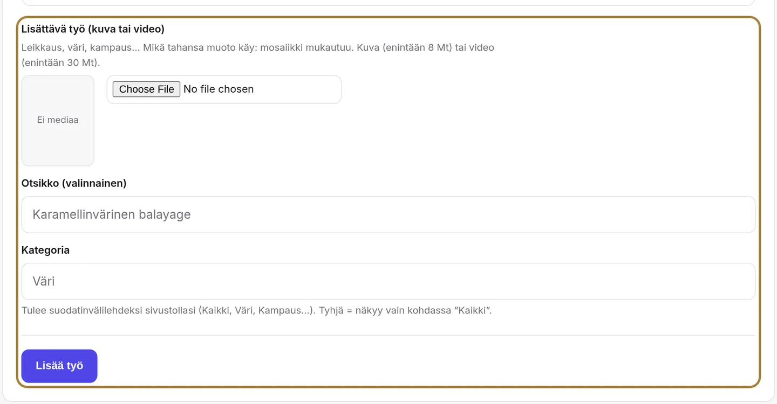The width and height of the screenshot is (777, 404).
Task: Click the Lisättävä työ (kuva tai video) heading
Action: pos(93,29)
